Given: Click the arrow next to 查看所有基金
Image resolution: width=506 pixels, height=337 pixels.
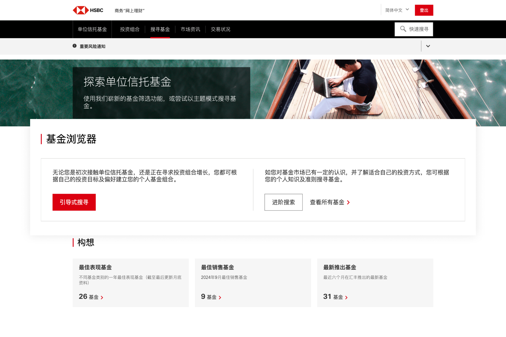Looking at the screenshot, I should pyautogui.click(x=348, y=202).
